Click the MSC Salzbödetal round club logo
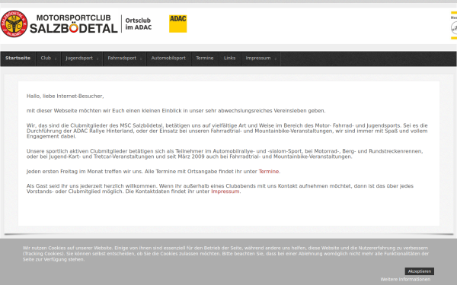Image resolution: width=457 pixels, height=285 pixels. tap(14, 24)
